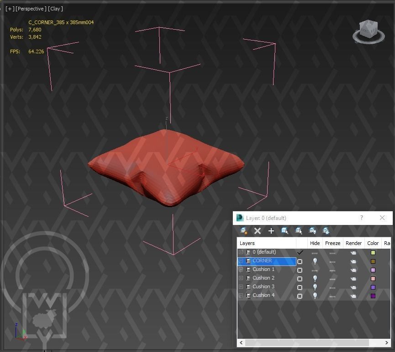395x352 pixels.
Task: Change blue-violet color swatch of Cushion 3
Action: [373, 287]
